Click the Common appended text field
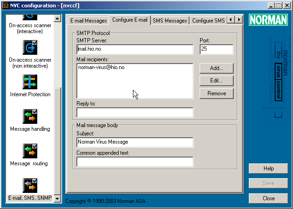 pyautogui.click(x=135, y=162)
